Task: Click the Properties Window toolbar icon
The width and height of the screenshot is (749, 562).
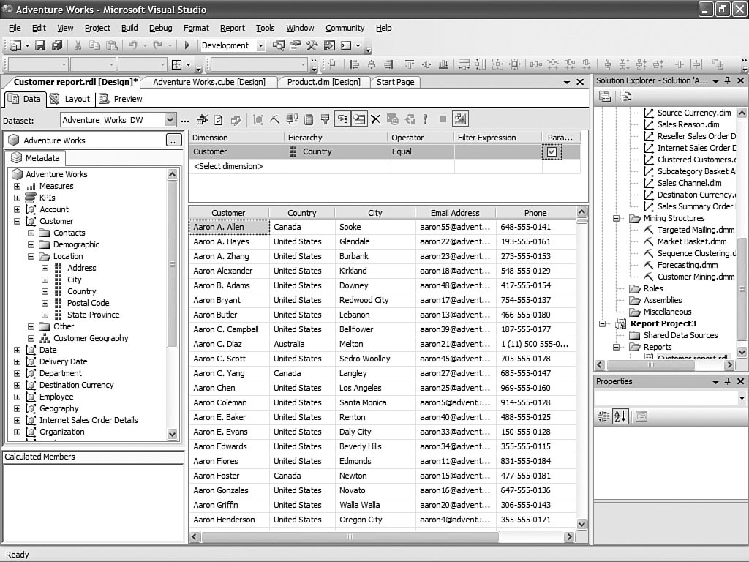Action: click(x=296, y=45)
